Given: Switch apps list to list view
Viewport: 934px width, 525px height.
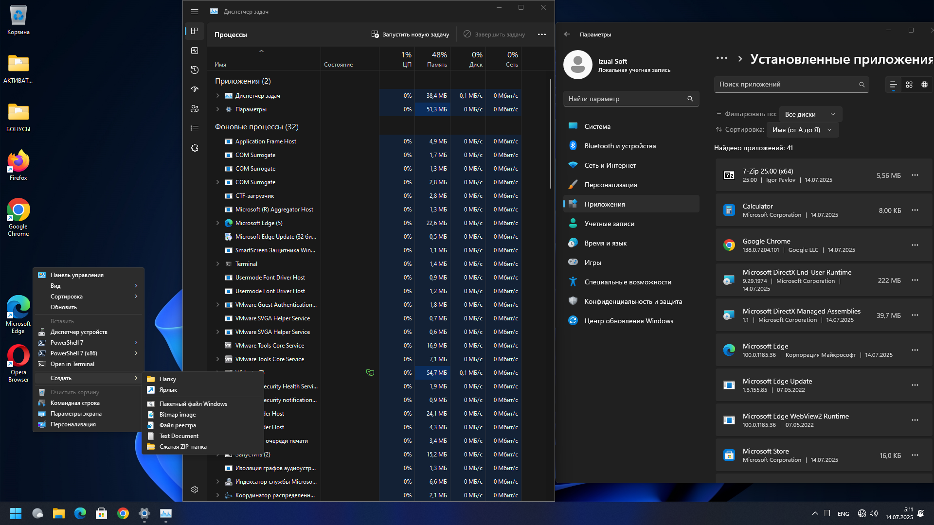Looking at the screenshot, I should point(893,85).
